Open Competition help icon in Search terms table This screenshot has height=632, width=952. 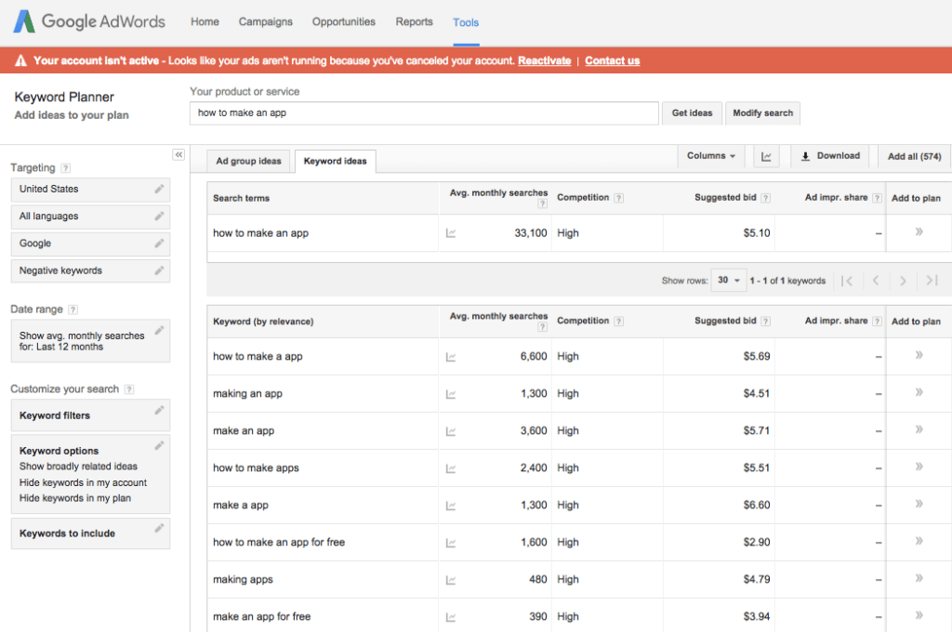pyautogui.click(x=618, y=198)
